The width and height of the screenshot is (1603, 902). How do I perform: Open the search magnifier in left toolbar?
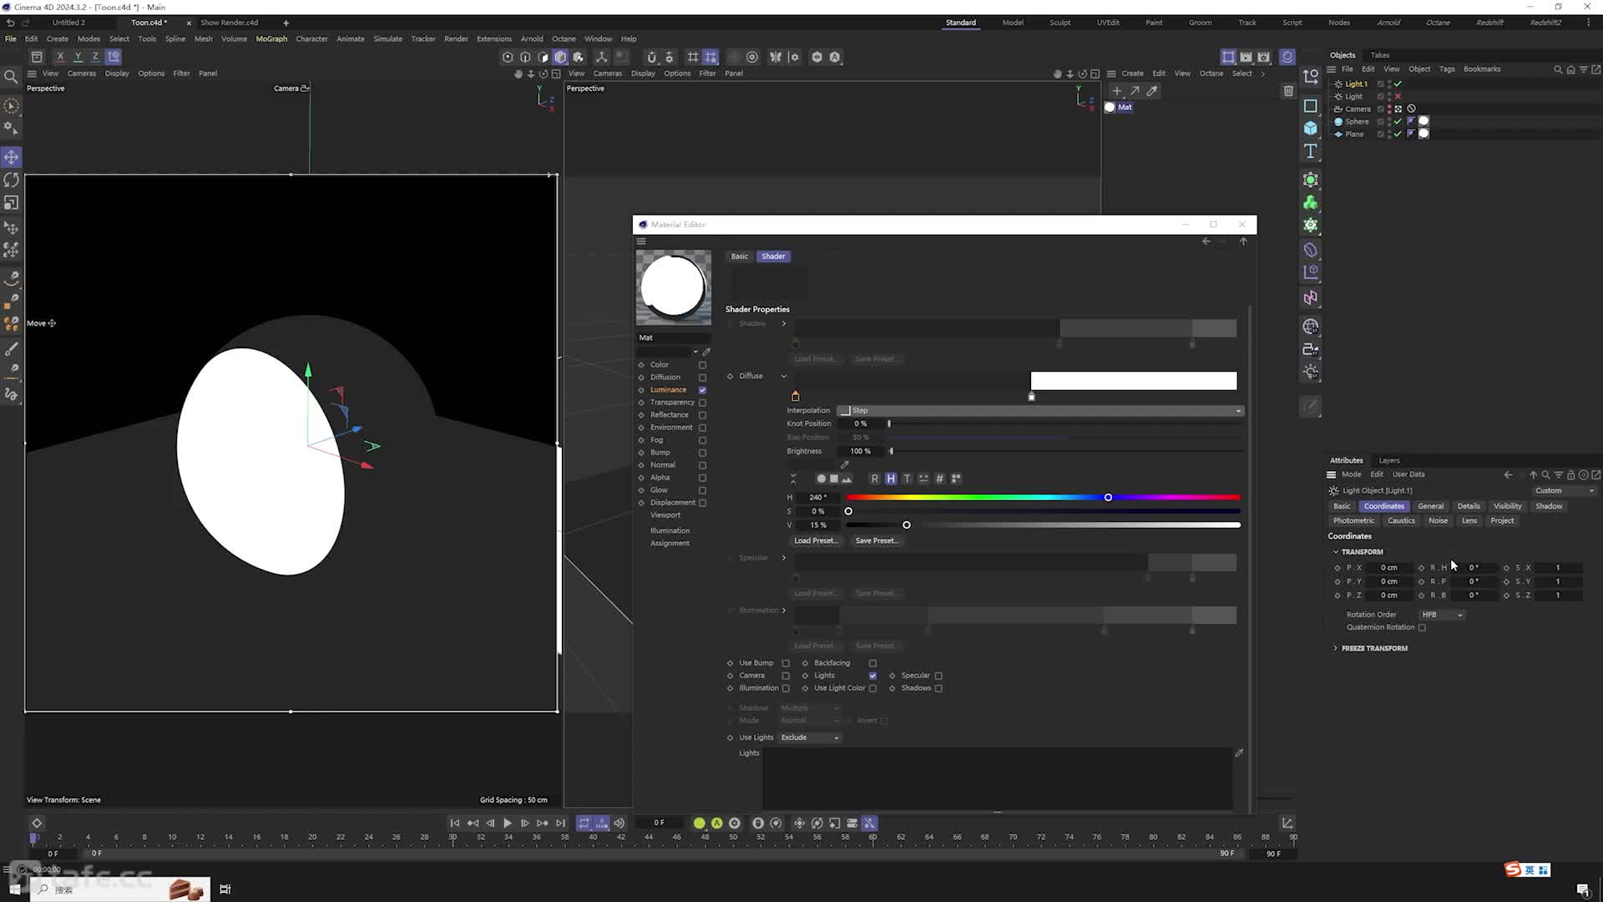[12, 77]
